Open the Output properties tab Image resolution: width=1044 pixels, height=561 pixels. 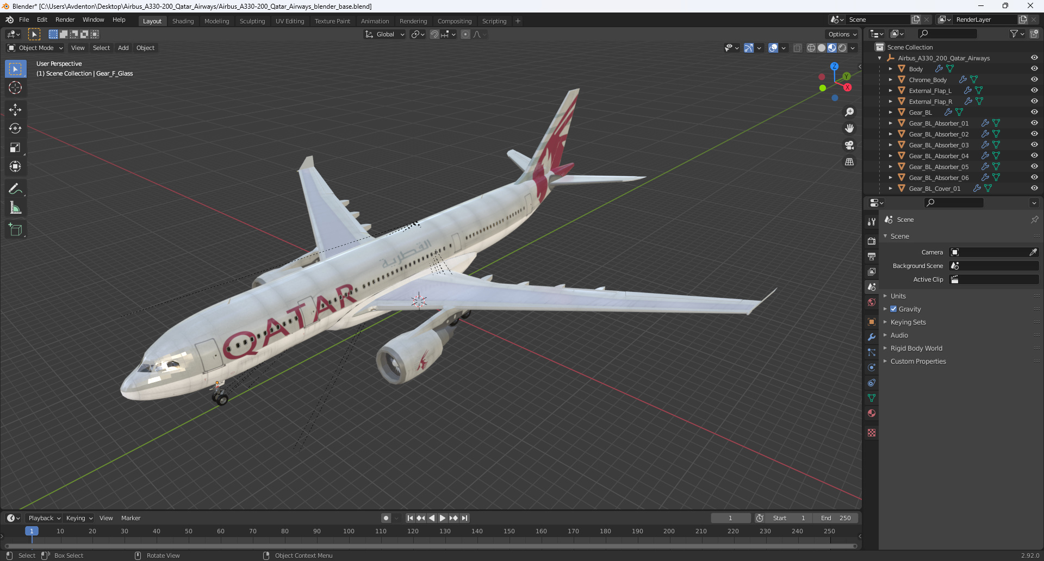point(872,256)
